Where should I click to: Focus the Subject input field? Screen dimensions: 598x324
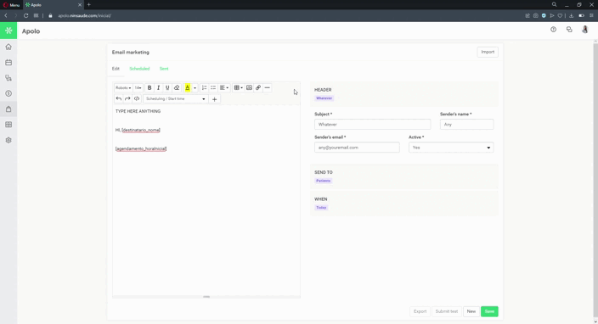click(372, 125)
